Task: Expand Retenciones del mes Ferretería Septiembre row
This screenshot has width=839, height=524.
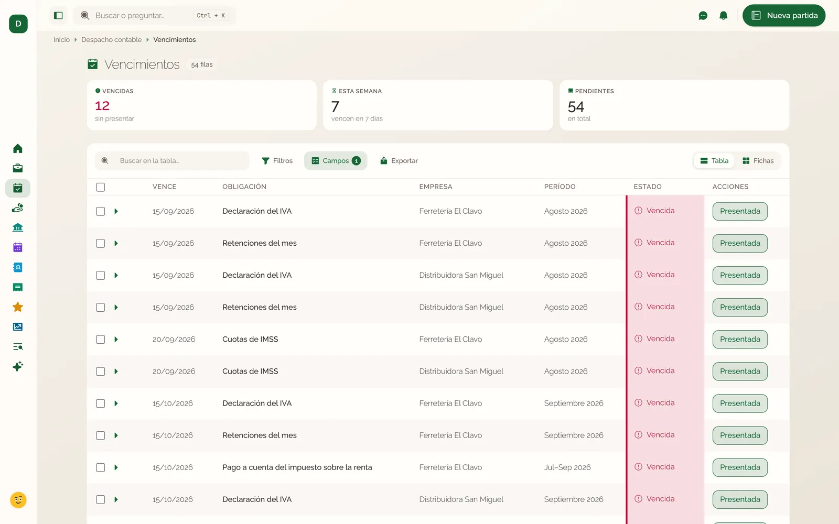Action: 116,435
